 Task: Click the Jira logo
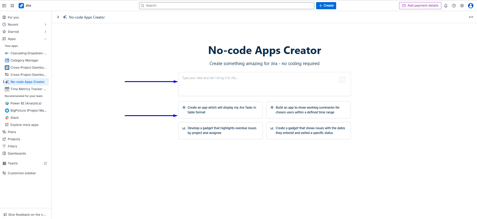click(x=25, y=6)
